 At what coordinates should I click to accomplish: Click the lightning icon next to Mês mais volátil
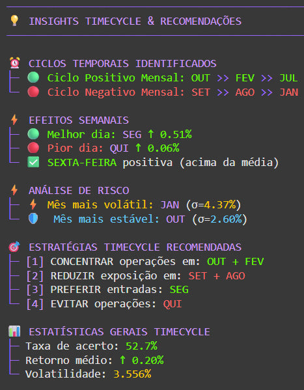tap(33, 204)
